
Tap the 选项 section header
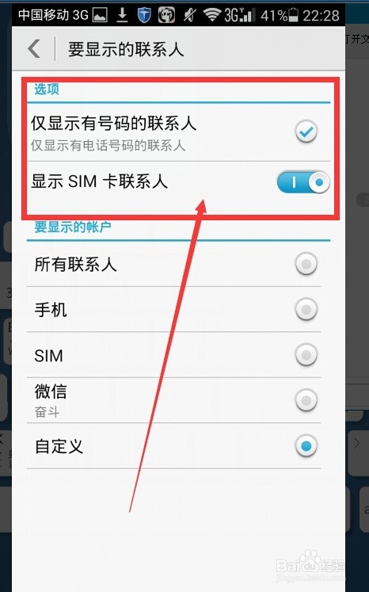[47, 89]
